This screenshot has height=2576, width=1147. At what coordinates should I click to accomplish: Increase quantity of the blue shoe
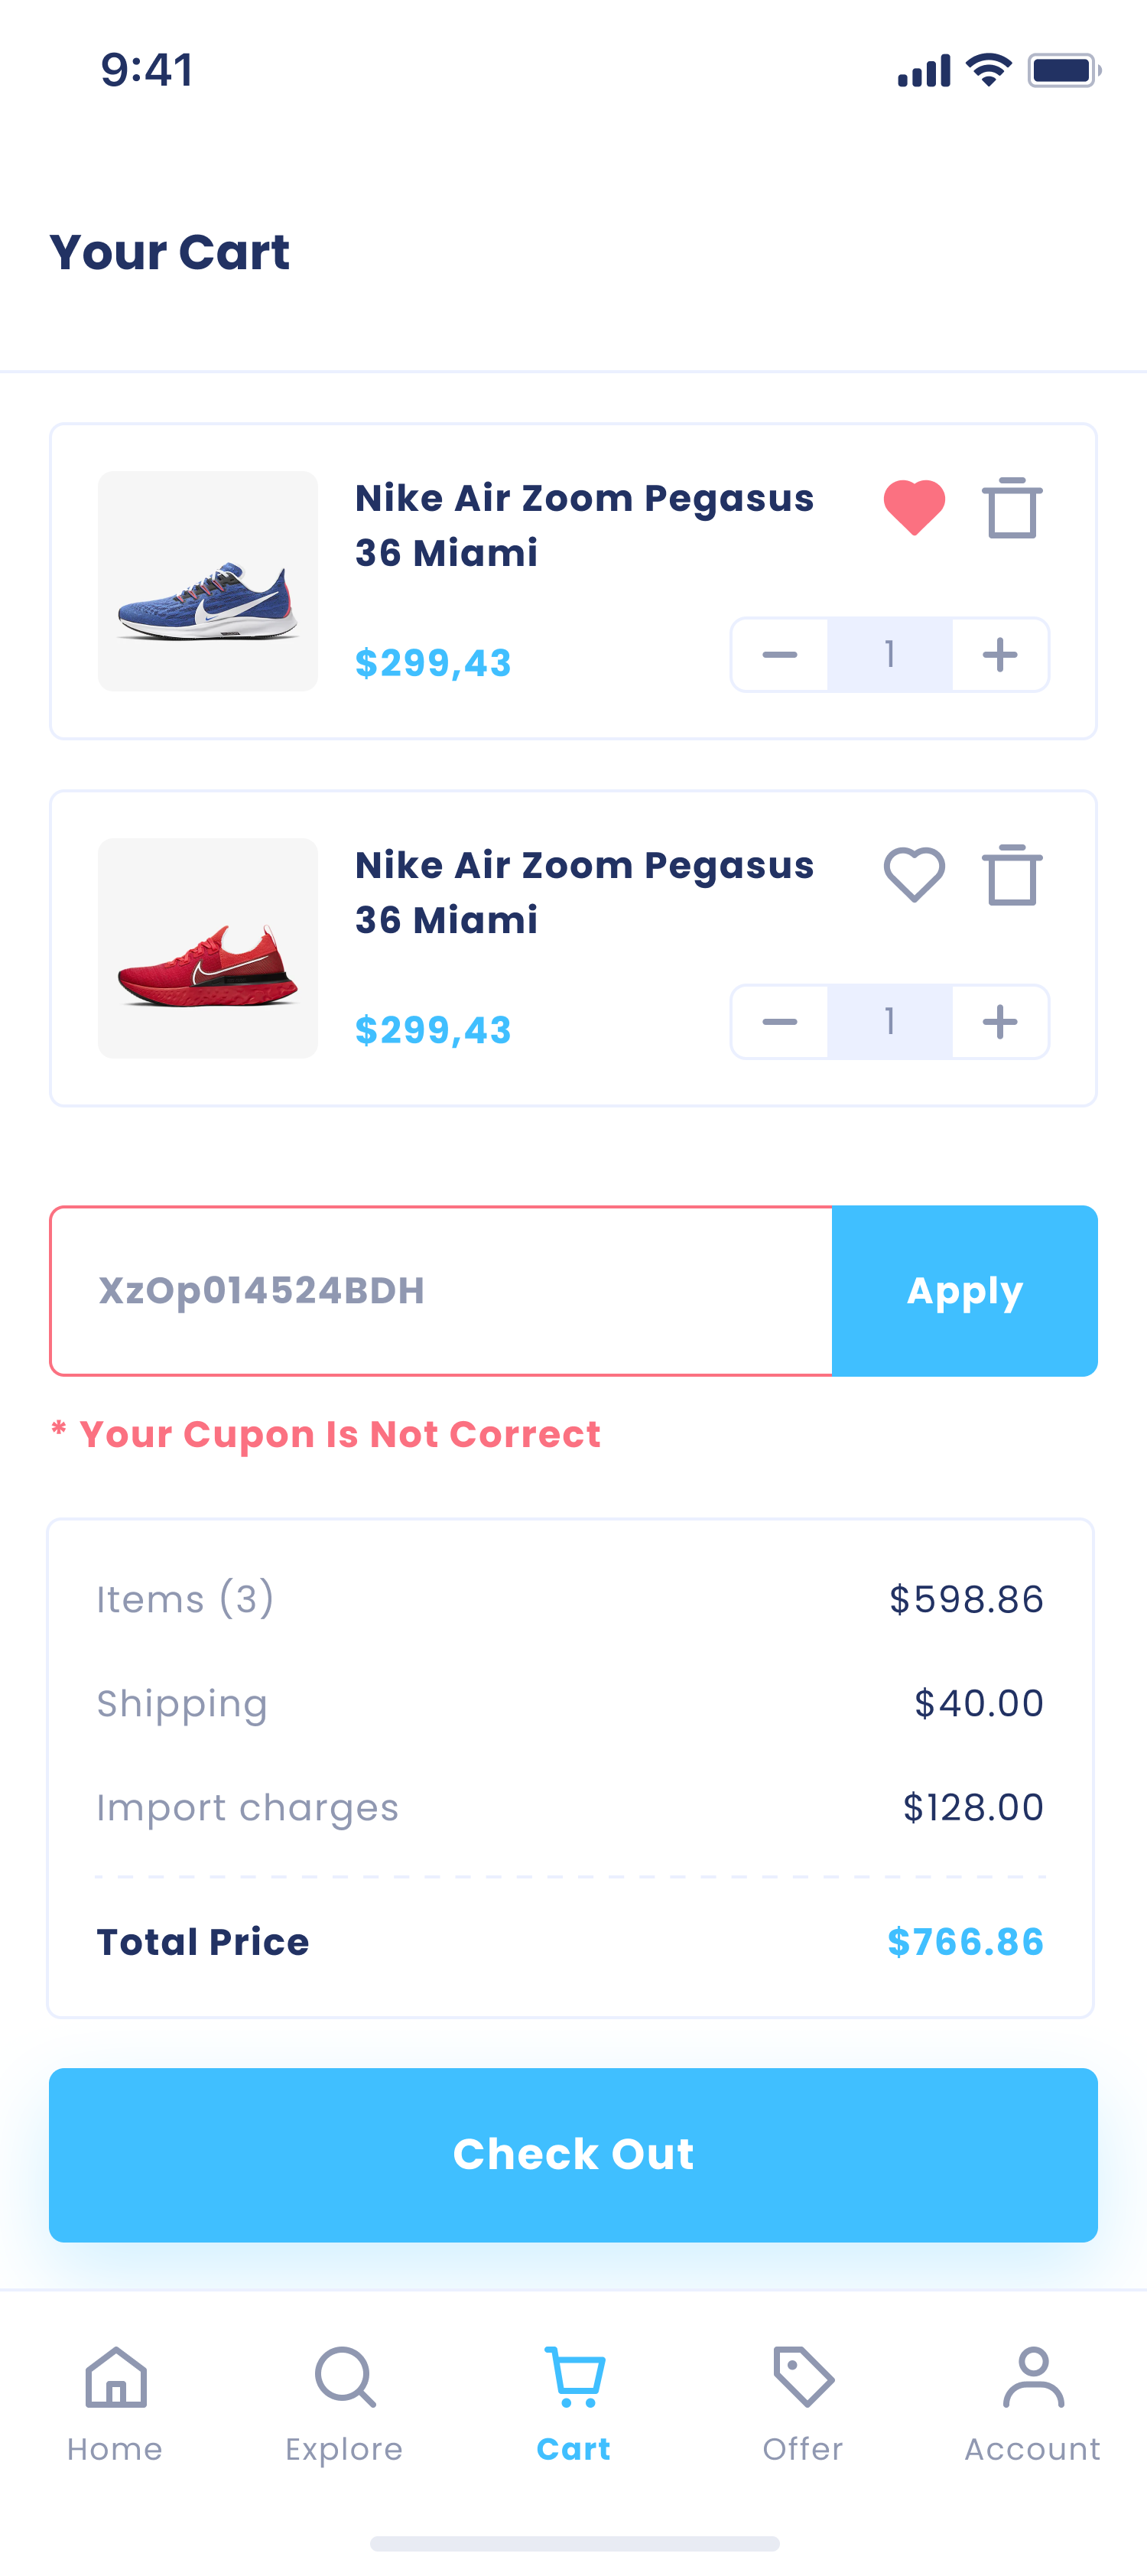[1000, 655]
